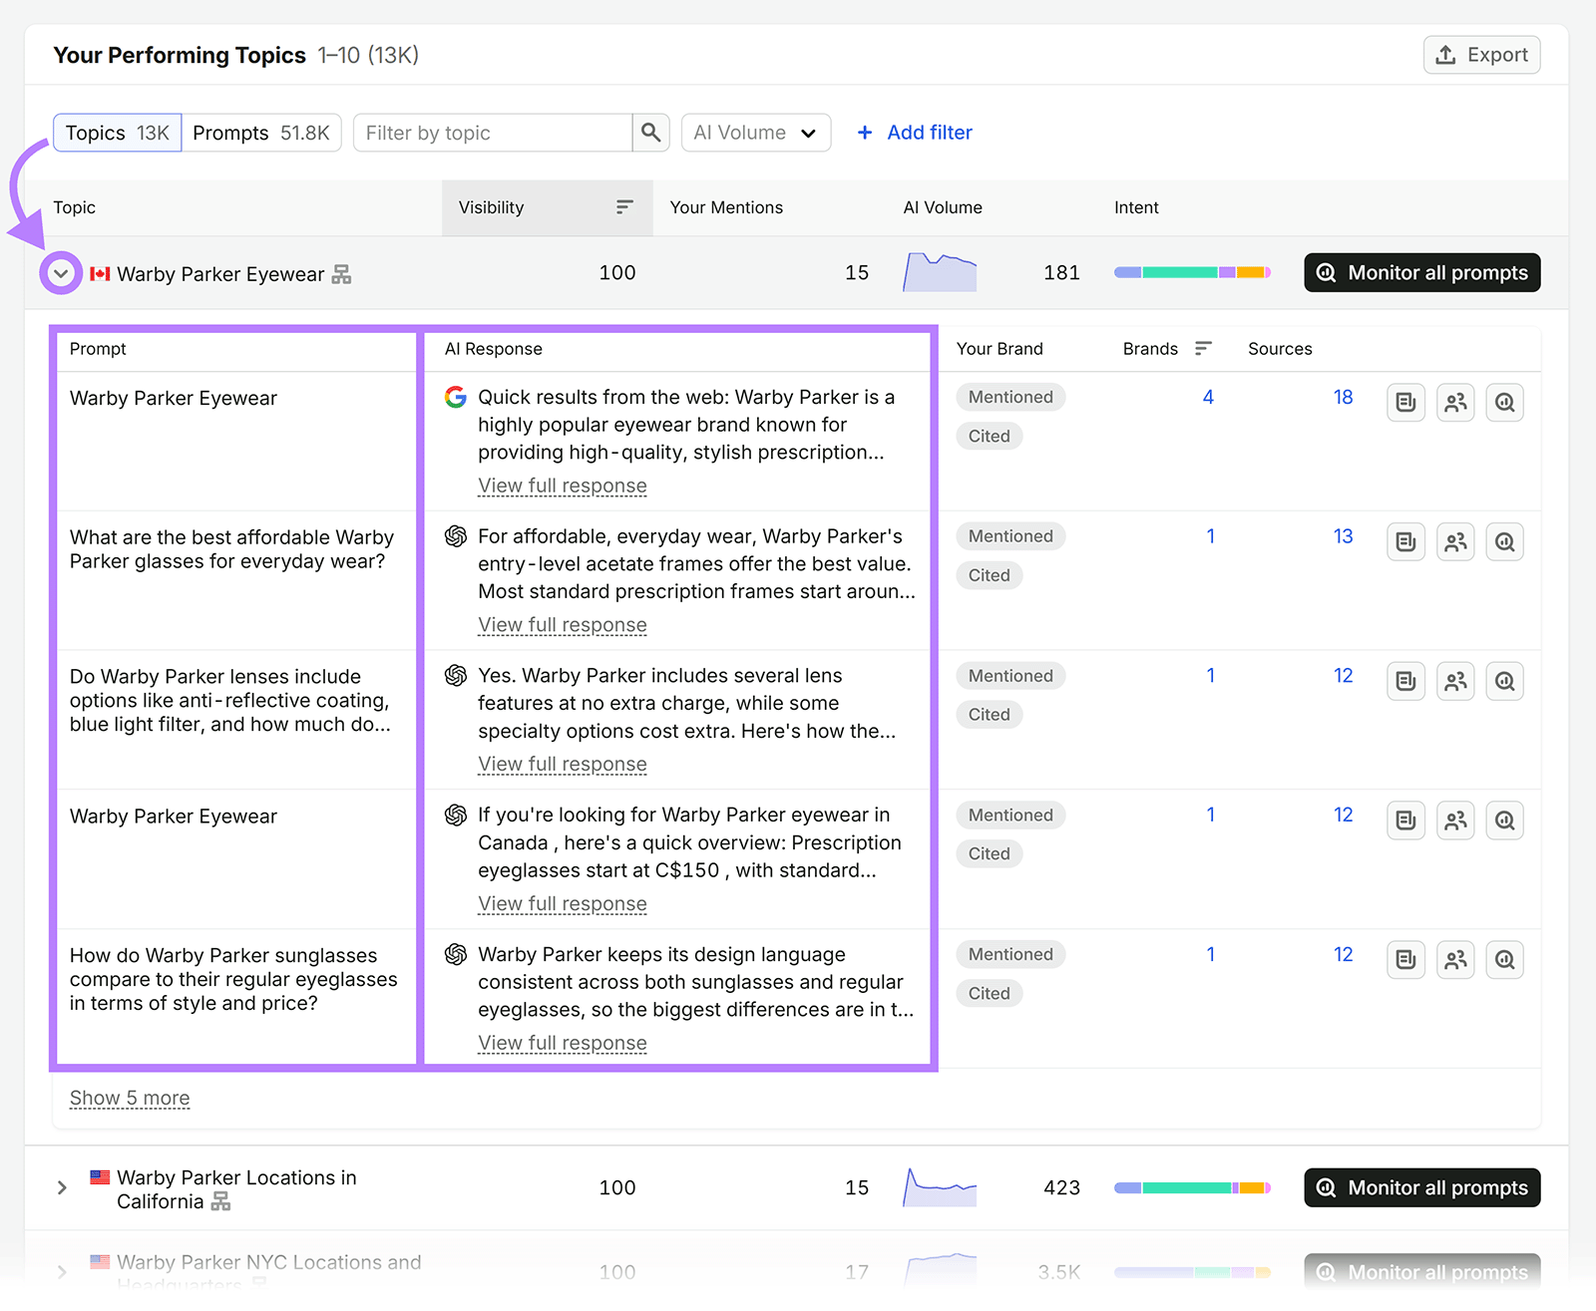Click monitor prompt icon in Google Warby Parker Eyewear row
This screenshot has width=1596, height=1311.
1504,403
